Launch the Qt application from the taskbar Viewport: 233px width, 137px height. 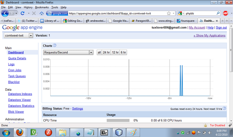click(34, 132)
